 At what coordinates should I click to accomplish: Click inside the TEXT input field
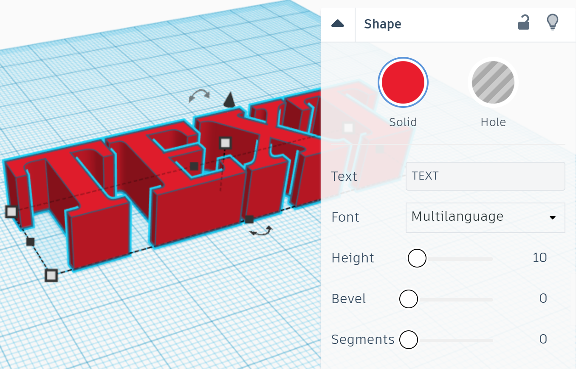485,176
